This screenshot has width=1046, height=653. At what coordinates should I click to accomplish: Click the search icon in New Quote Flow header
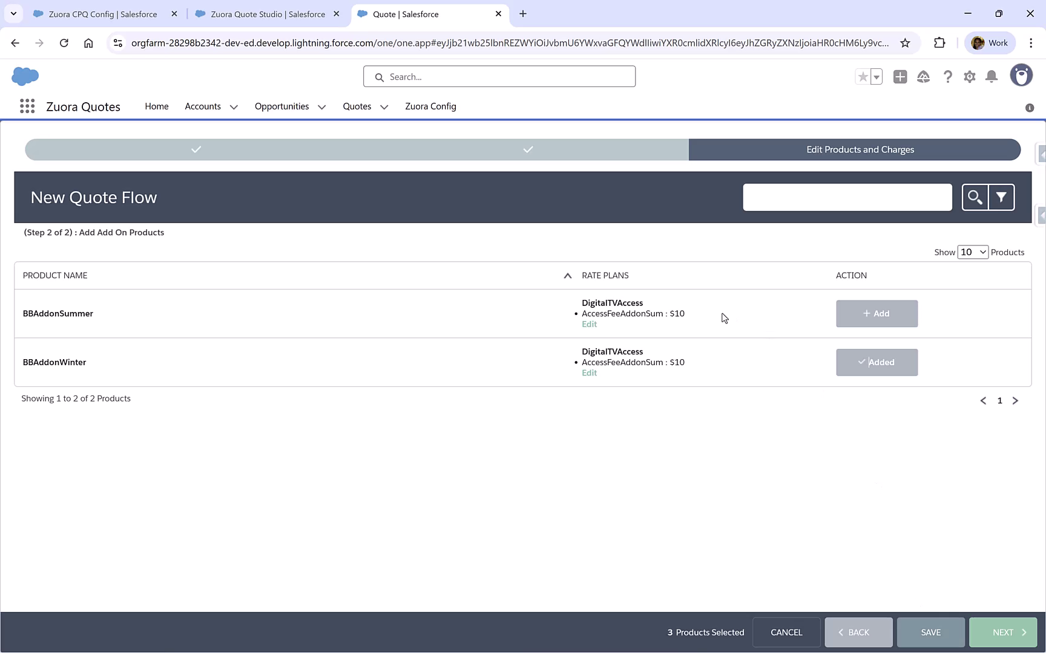975,197
